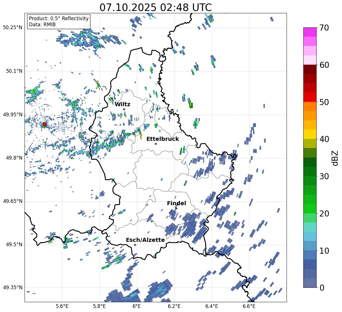342x312 pixels.
Task: Click the Ettelbruck station cross marker
Action: click(x=156, y=144)
